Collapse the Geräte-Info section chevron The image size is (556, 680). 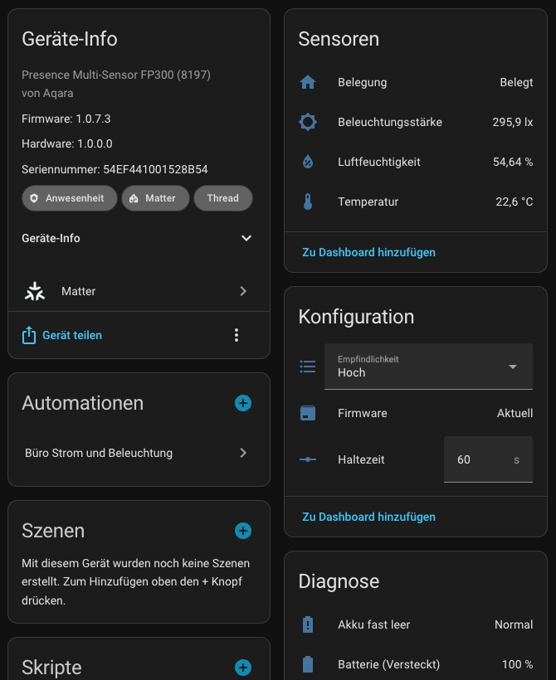click(x=246, y=238)
